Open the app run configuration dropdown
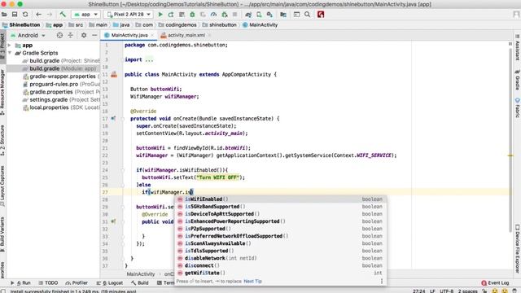 85,15
